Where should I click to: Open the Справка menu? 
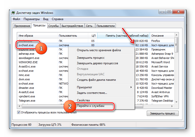pyautogui.click(x=58, y=19)
